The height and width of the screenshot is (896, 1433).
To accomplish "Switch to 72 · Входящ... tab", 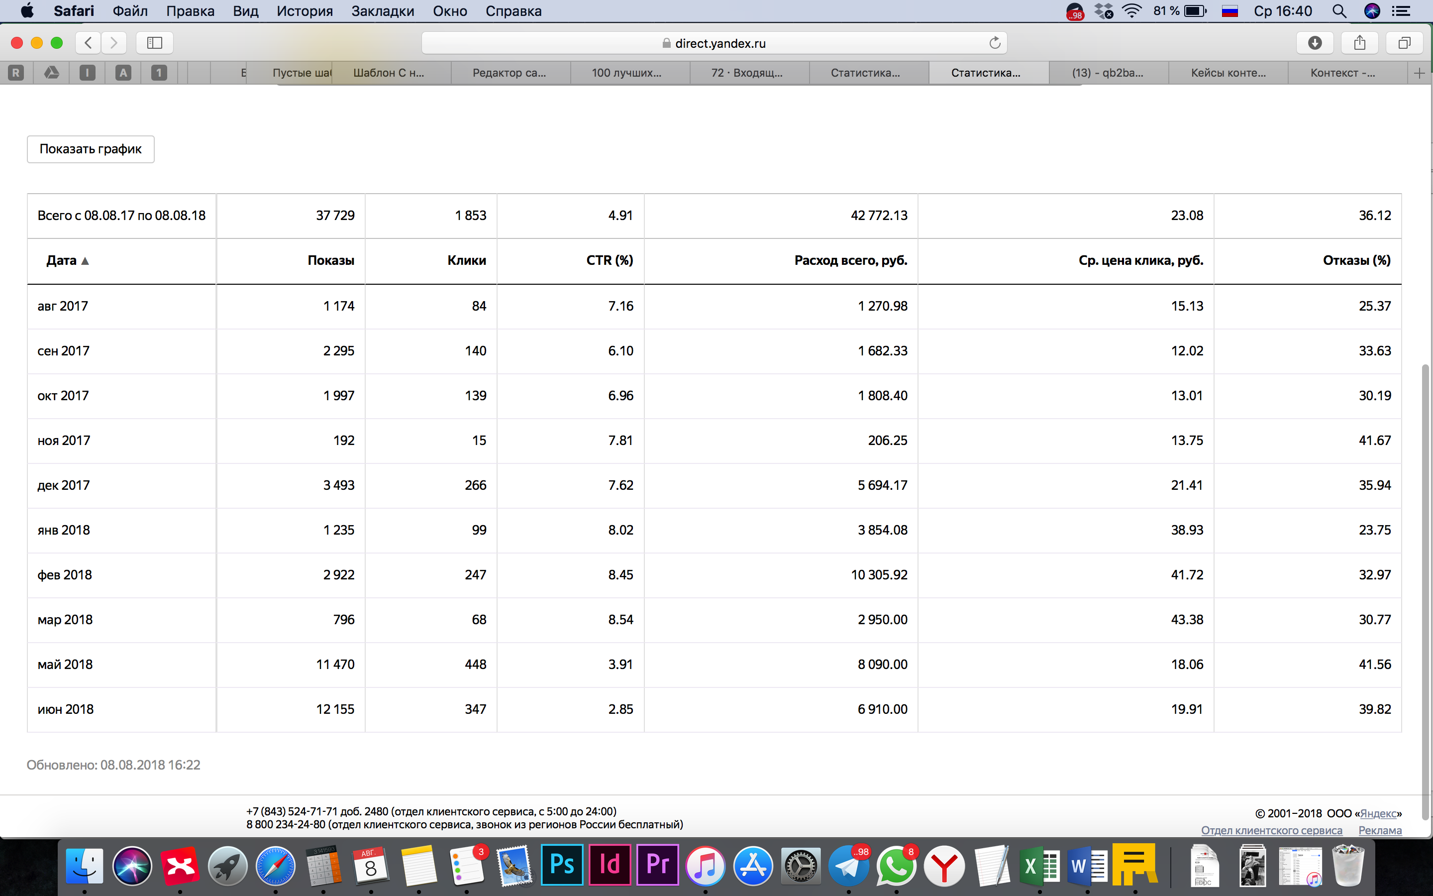I will pos(750,73).
